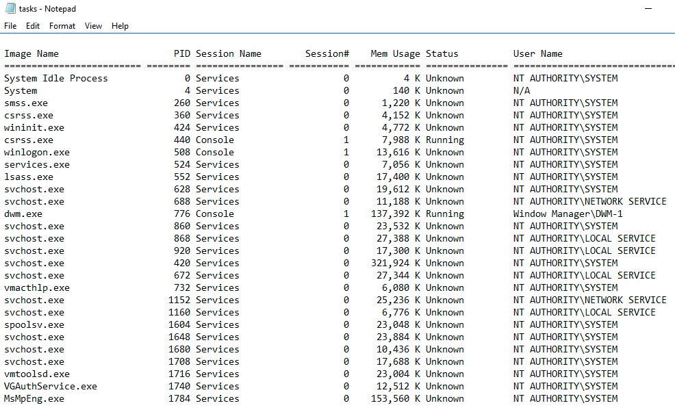This screenshot has height=412, width=675.
Task: Open the View menu
Action: (x=93, y=26)
